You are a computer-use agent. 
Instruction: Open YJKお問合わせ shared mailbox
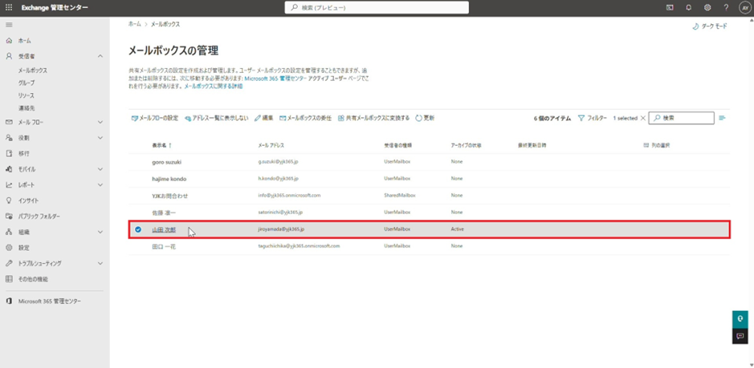(169, 196)
